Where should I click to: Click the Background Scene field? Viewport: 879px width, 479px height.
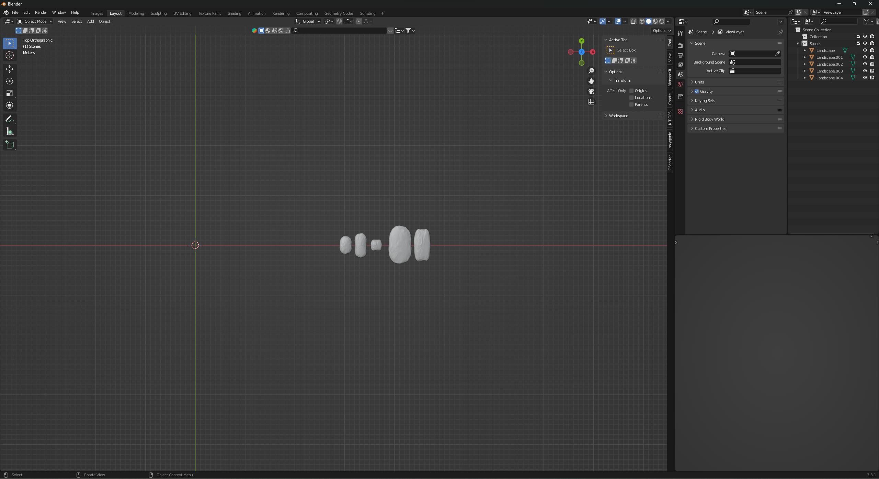coord(755,62)
